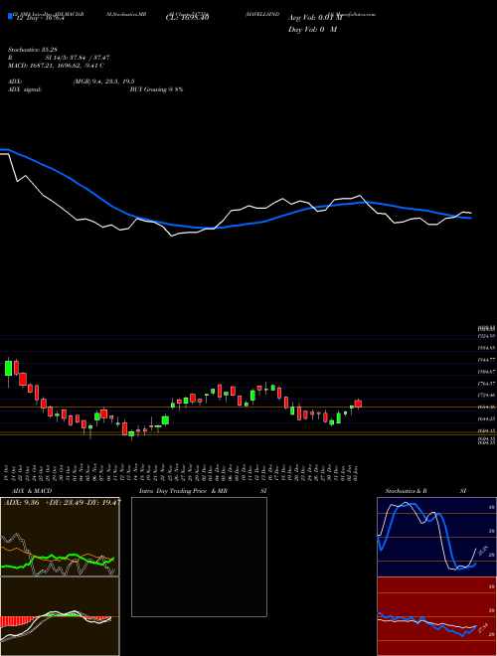Click the 1644.25 price level label
The width and height of the screenshot is (497, 656).
click(486, 418)
